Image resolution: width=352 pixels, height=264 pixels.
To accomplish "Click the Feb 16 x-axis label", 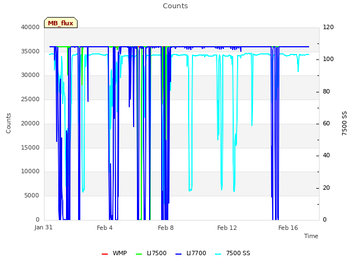I will click(x=288, y=228).
